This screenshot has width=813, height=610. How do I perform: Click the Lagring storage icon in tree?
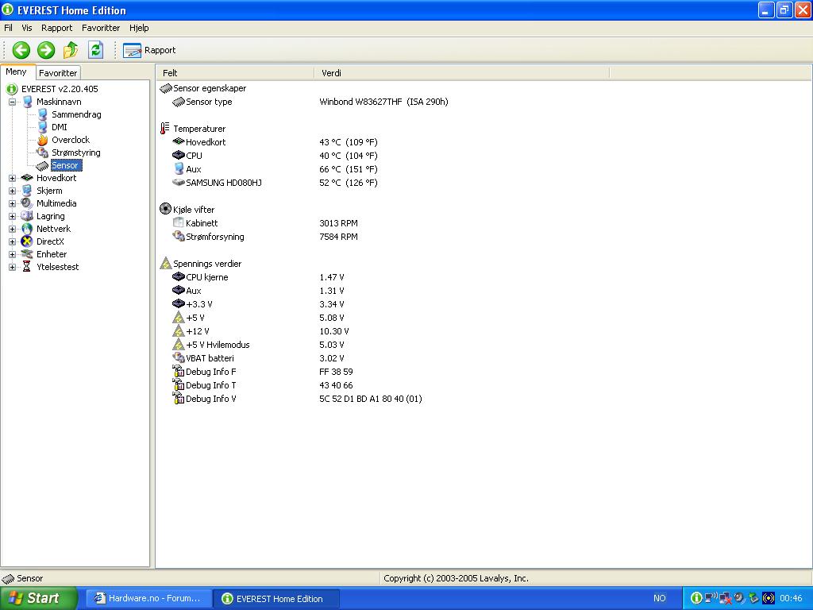pos(27,216)
